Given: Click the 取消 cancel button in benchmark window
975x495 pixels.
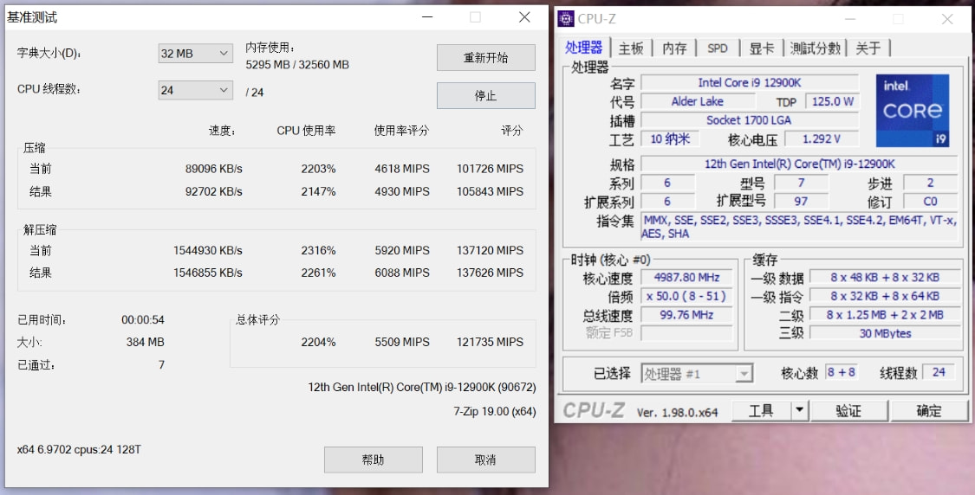Looking at the screenshot, I should point(485,460).
